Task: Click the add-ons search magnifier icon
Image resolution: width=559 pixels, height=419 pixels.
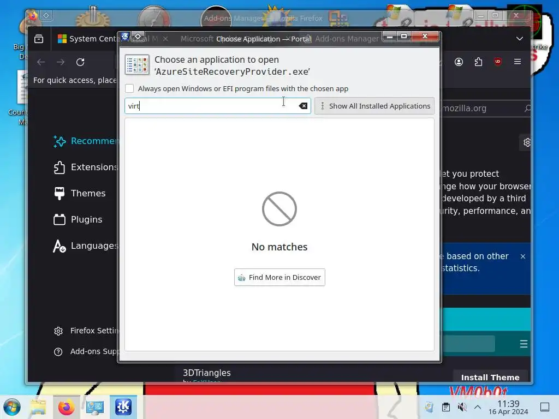Action: click(x=527, y=109)
